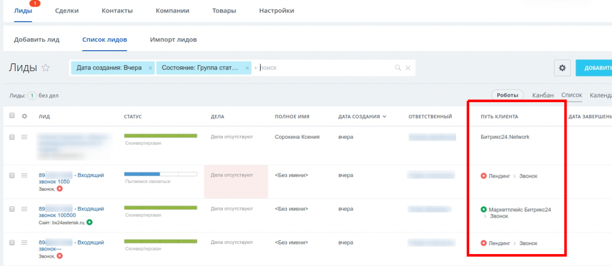Clear the search field with the X icon
612x266 pixels.
pyautogui.click(x=408, y=68)
